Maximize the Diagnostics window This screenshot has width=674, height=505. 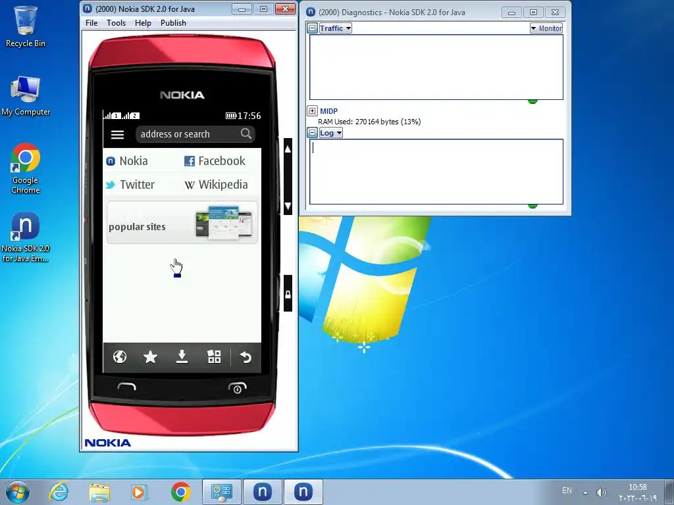[x=533, y=12]
